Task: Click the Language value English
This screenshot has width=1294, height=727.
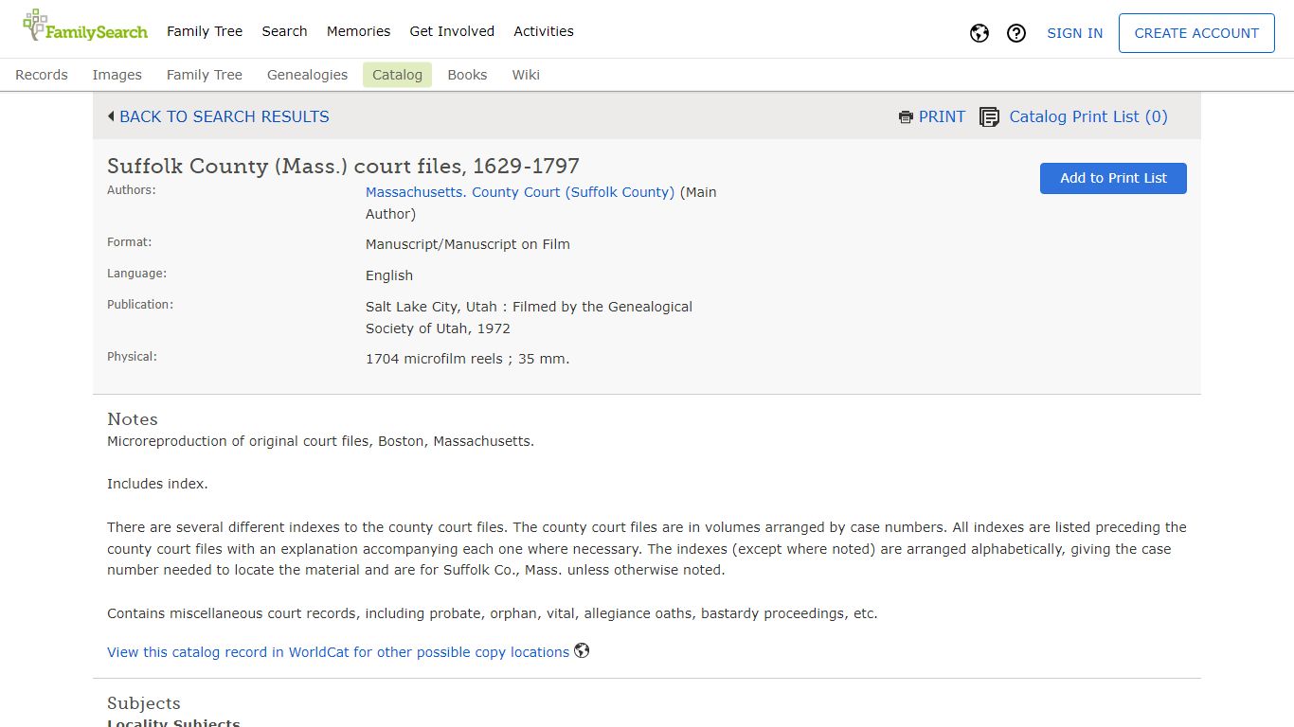Action: 389,275
